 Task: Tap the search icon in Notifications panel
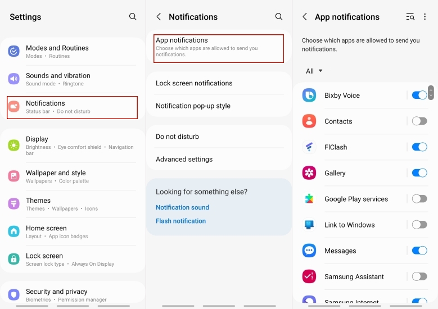[279, 17]
